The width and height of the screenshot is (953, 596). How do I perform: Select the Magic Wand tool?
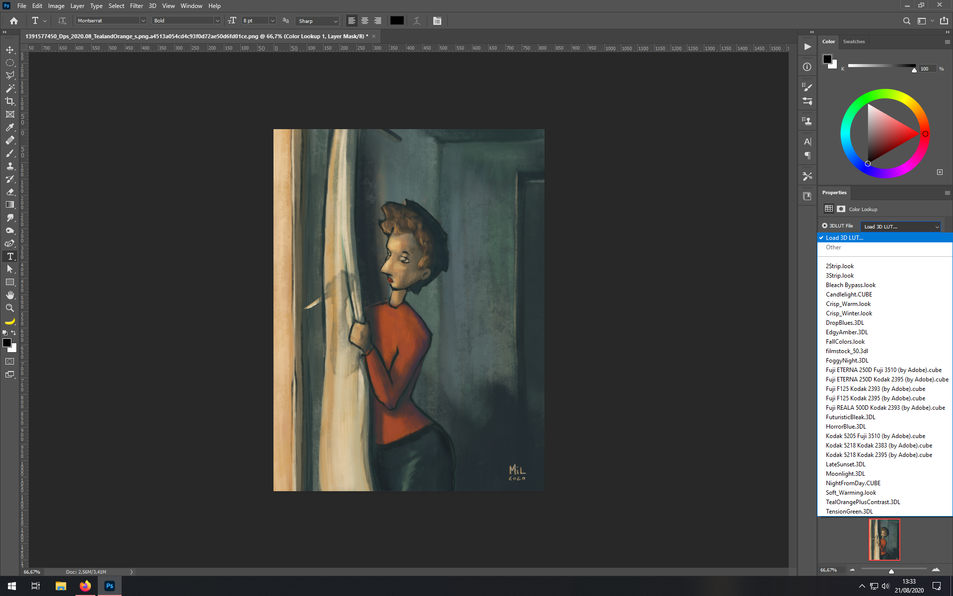click(x=10, y=88)
